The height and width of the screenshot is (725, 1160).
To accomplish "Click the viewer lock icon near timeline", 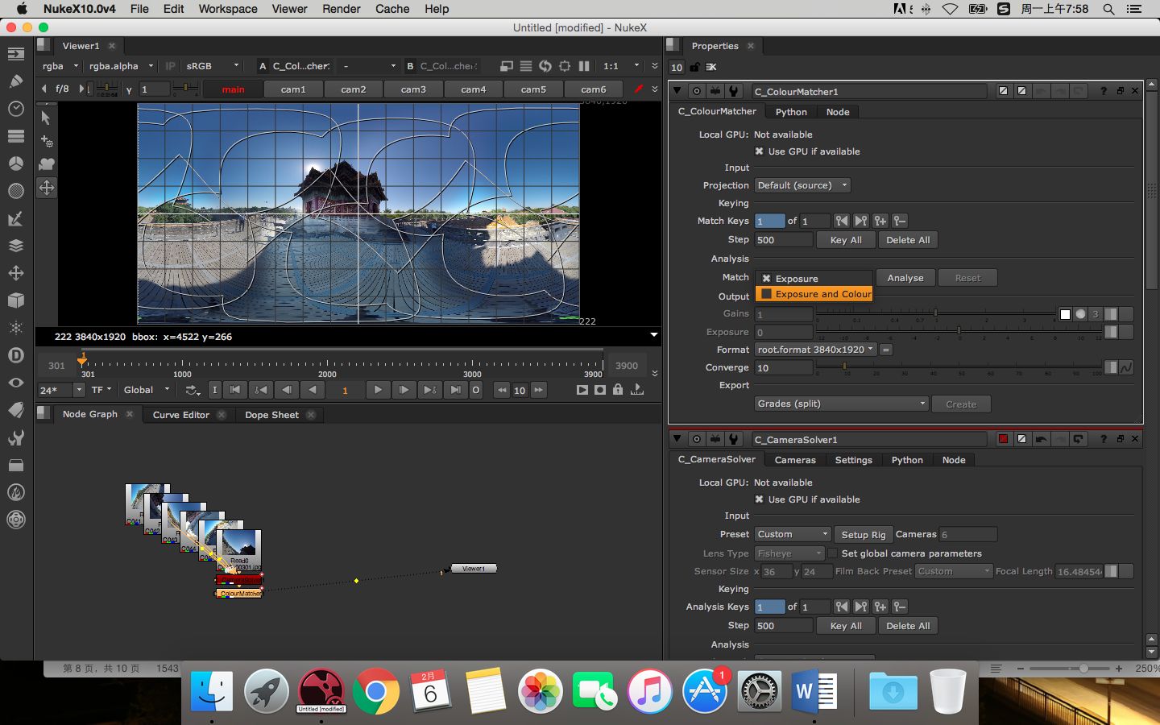I will 618,390.
